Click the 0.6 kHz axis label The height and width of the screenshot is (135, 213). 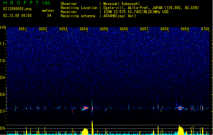pos(3,128)
